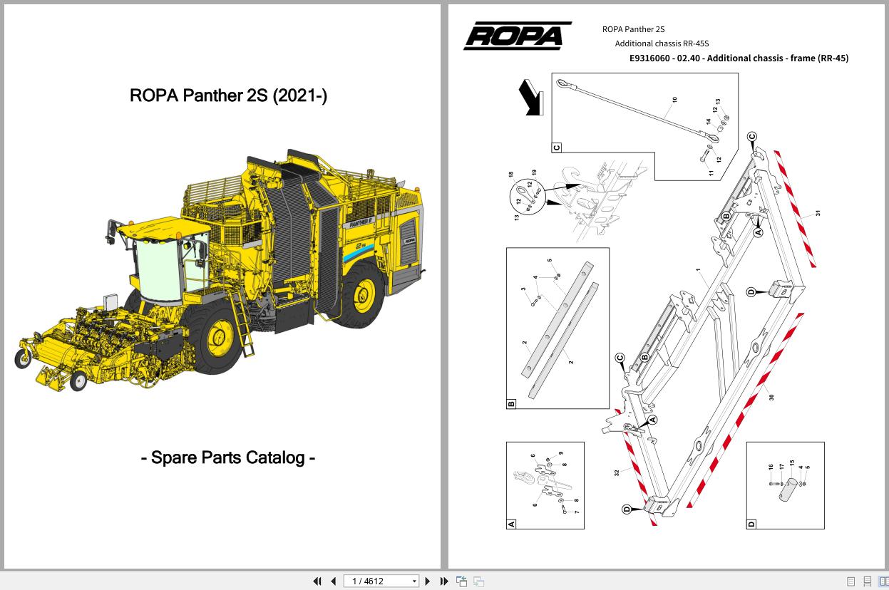This screenshot has width=889, height=590.
Task: Click detail box A of the diagram
Action: coord(545,485)
